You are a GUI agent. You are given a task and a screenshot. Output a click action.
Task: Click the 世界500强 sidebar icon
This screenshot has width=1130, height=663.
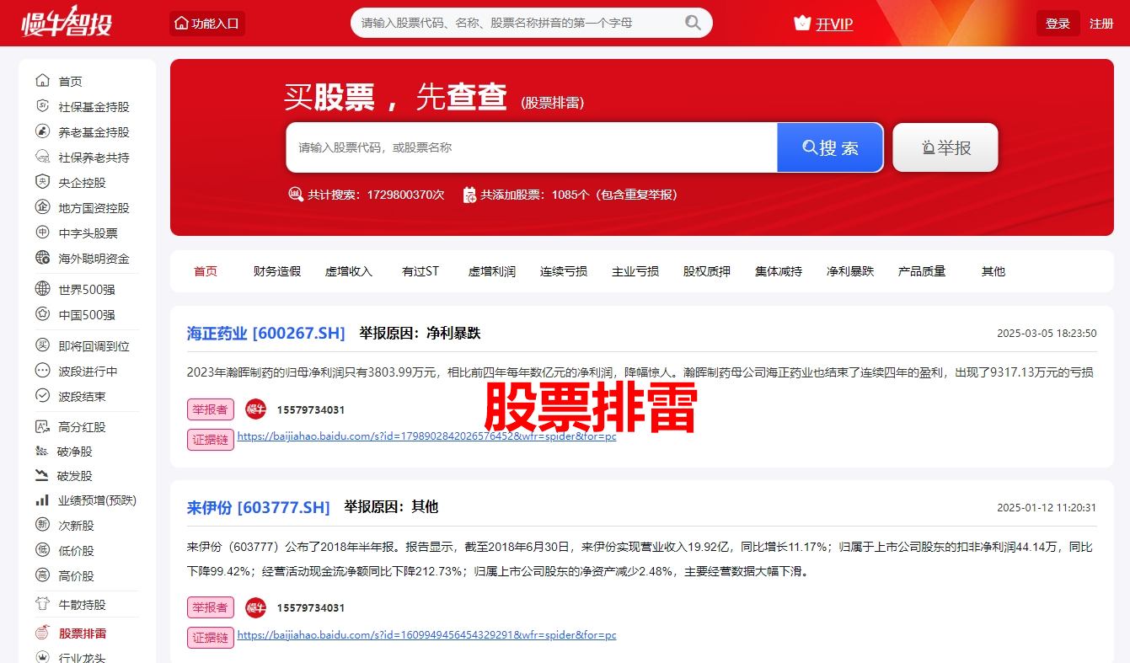coord(42,289)
